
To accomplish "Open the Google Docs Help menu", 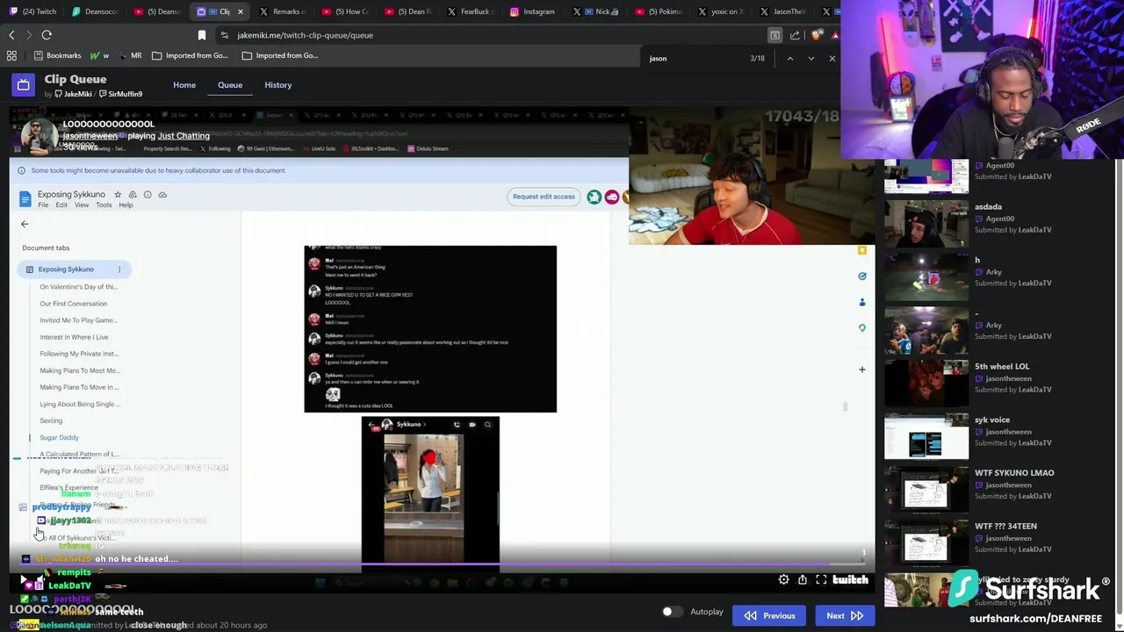I will [x=126, y=205].
